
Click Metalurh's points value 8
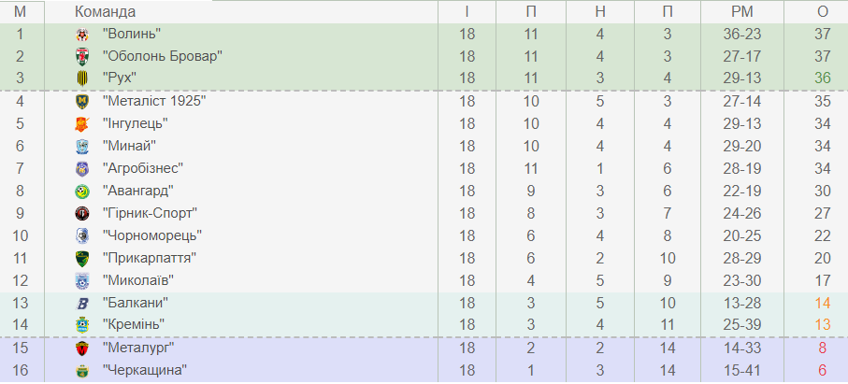click(822, 348)
